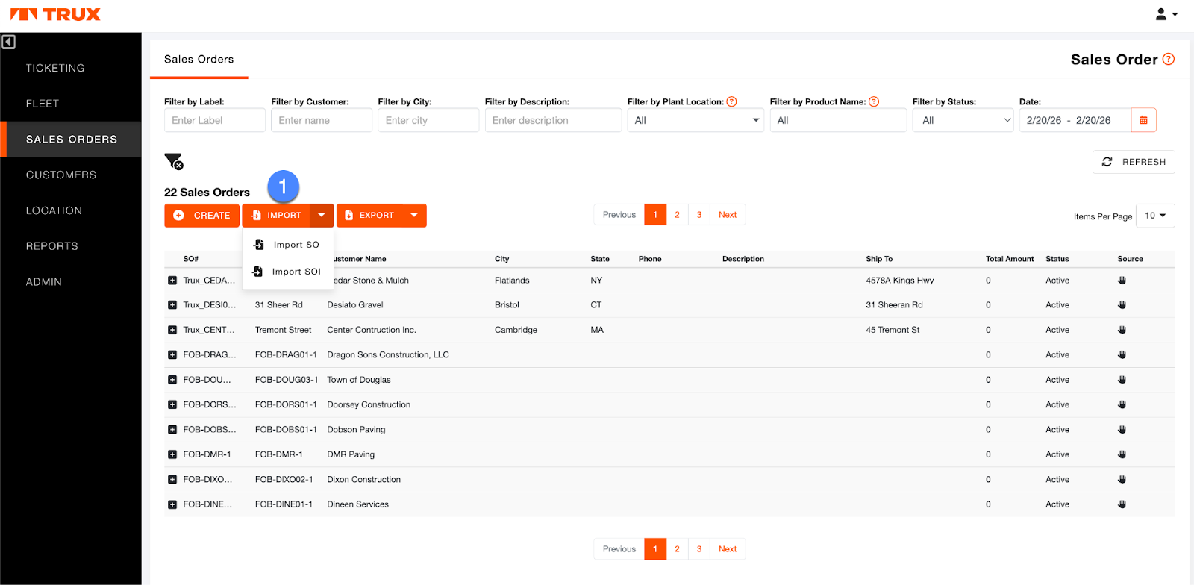The height and width of the screenshot is (585, 1194).
Task: Click the Create sales order button
Action: pos(201,216)
